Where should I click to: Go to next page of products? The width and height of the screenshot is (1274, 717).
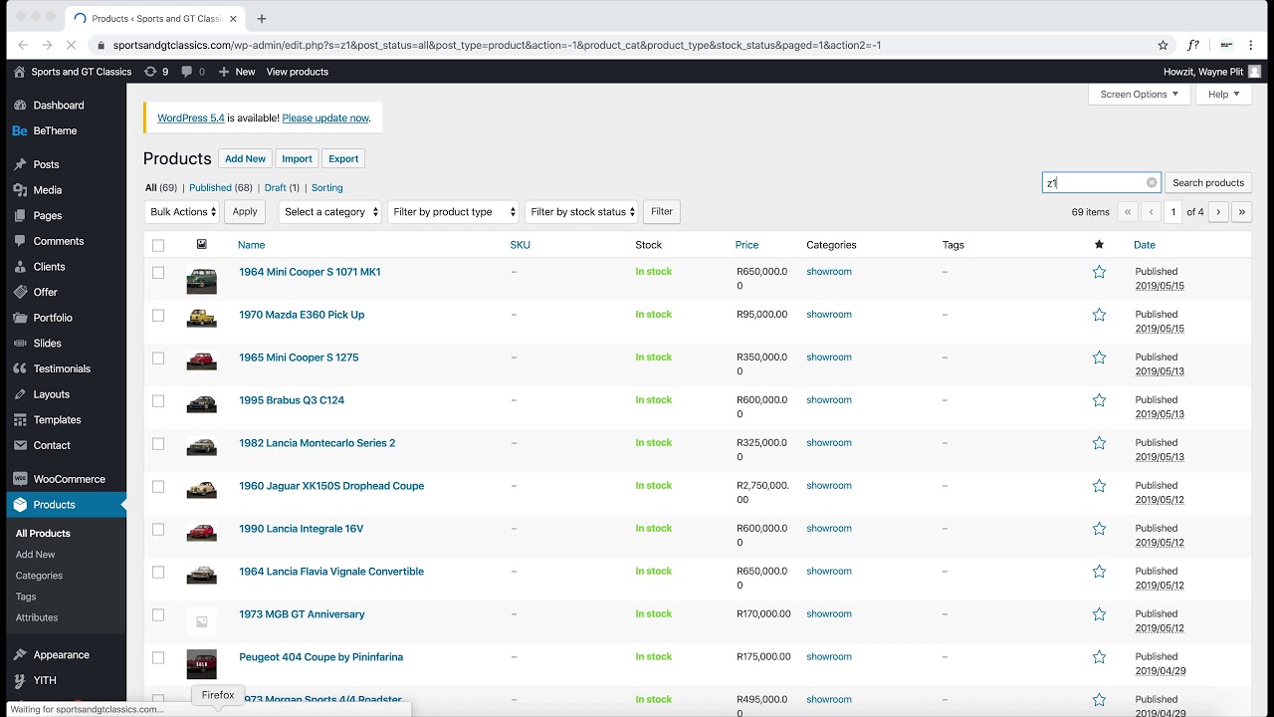coord(1218,212)
